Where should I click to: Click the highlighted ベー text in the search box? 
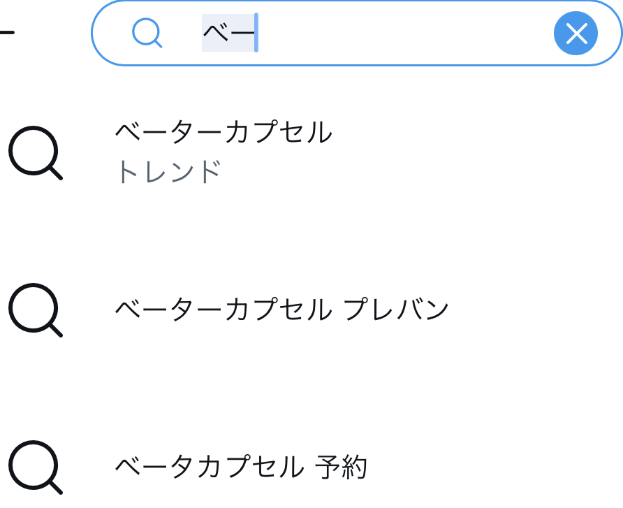tap(227, 33)
